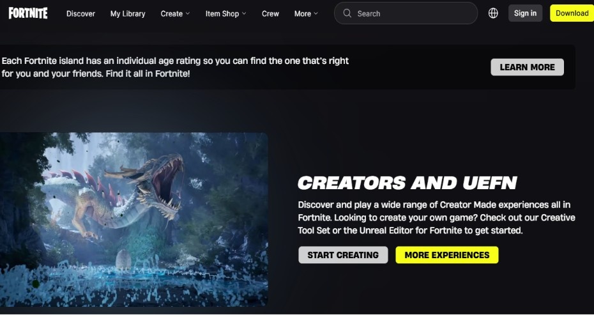Click the Learn More button

click(527, 67)
